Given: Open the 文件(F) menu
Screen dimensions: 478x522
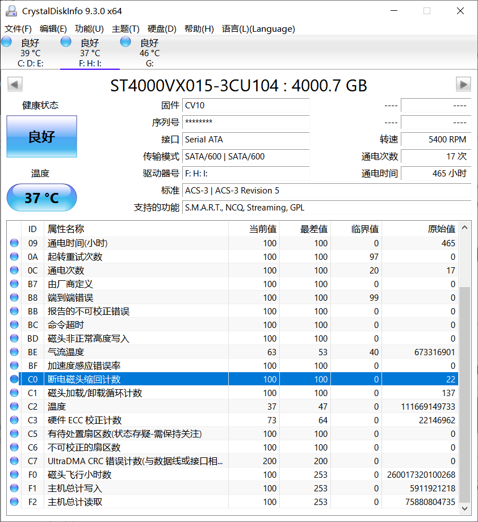Looking at the screenshot, I should pos(18,29).
